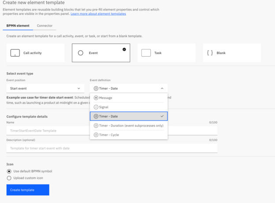Click the Signal icon in dropdown list

(96, 107)
